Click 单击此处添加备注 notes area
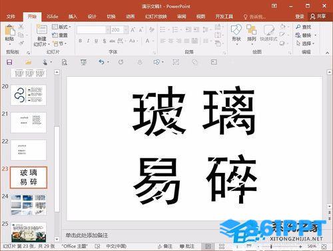 click(87, 235)
